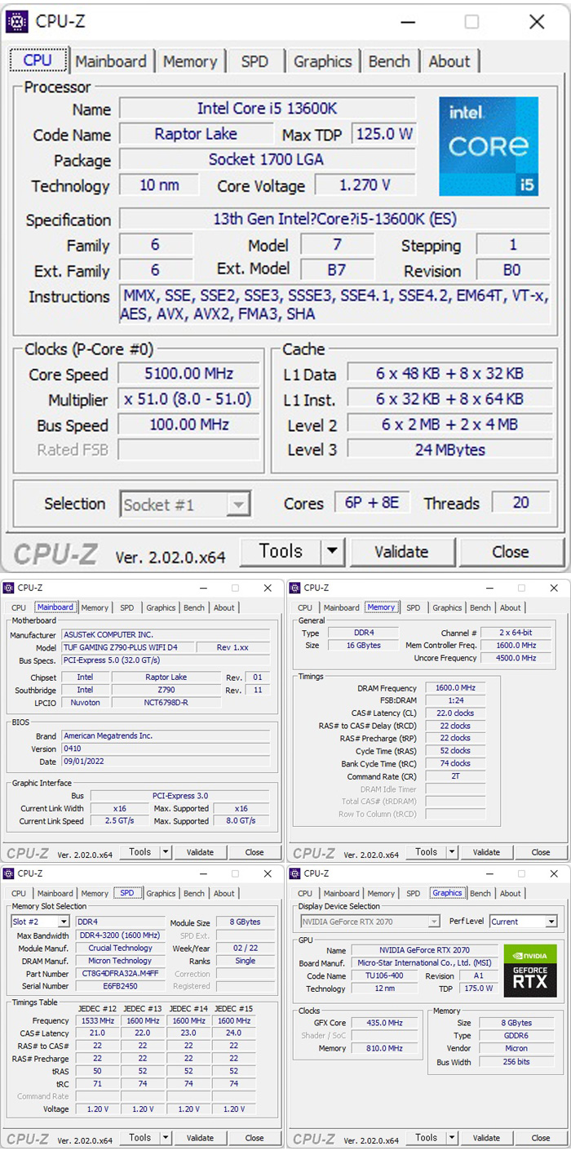
Task: Click the Max TDP value 125.0 W
Action: click(x=383, y=134)
